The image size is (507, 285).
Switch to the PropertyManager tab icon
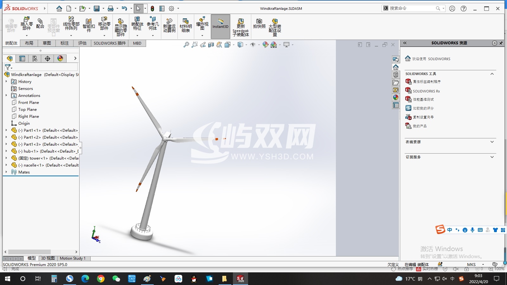coord(22,58)
